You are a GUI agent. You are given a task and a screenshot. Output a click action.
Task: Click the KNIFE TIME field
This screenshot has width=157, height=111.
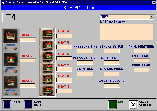pyautogui.click(x=142, y=60)
